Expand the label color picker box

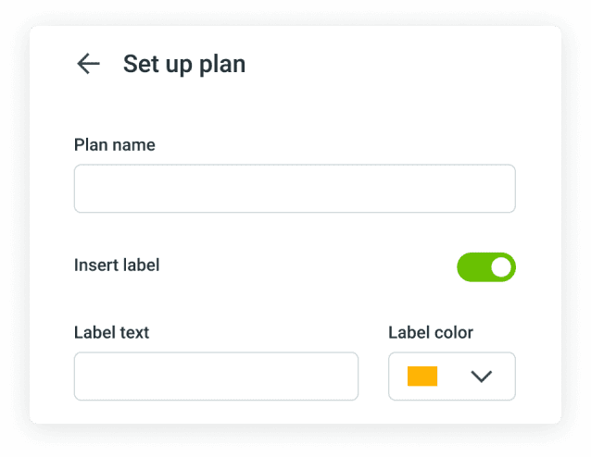(x=451, y=377)
